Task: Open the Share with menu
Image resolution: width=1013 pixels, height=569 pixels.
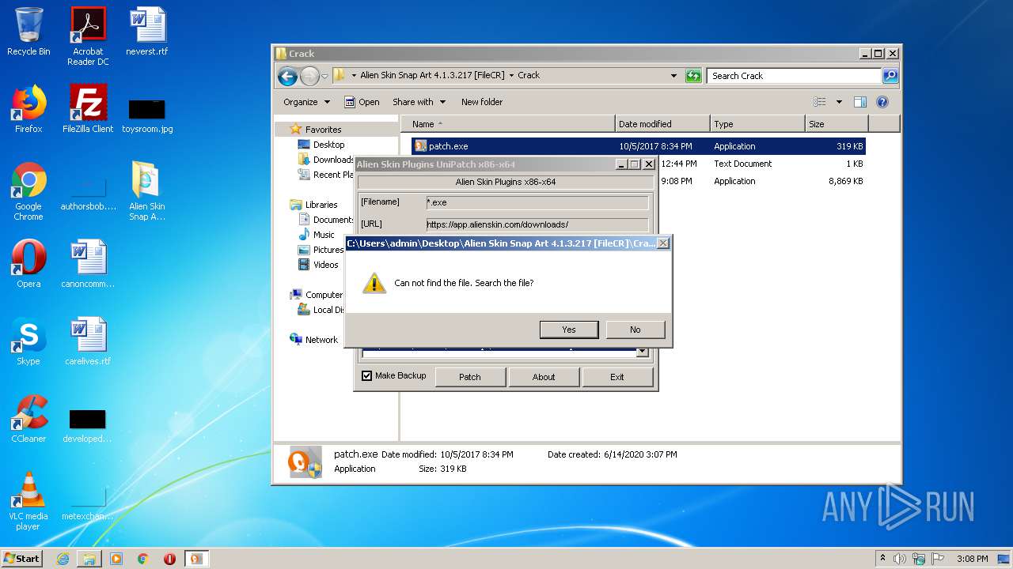Action: point(419,102)
